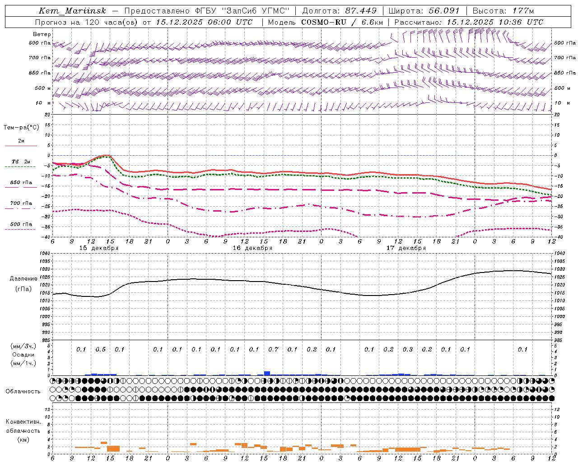578x462 pixels.
Task: Click the '500 гПа' temperature legend entry
Action: click(x=21, y=224)
